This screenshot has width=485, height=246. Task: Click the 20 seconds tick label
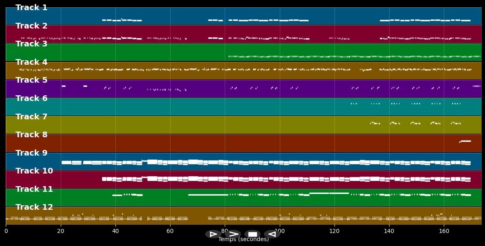(x=61, y=231)
